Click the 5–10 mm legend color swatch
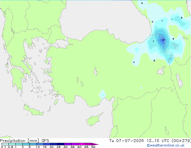The width and height of the screenshot is (191, 148). (33, 144)
